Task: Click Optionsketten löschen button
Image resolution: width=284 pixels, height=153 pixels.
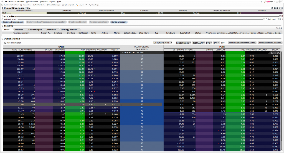Action: pos(270,43)
